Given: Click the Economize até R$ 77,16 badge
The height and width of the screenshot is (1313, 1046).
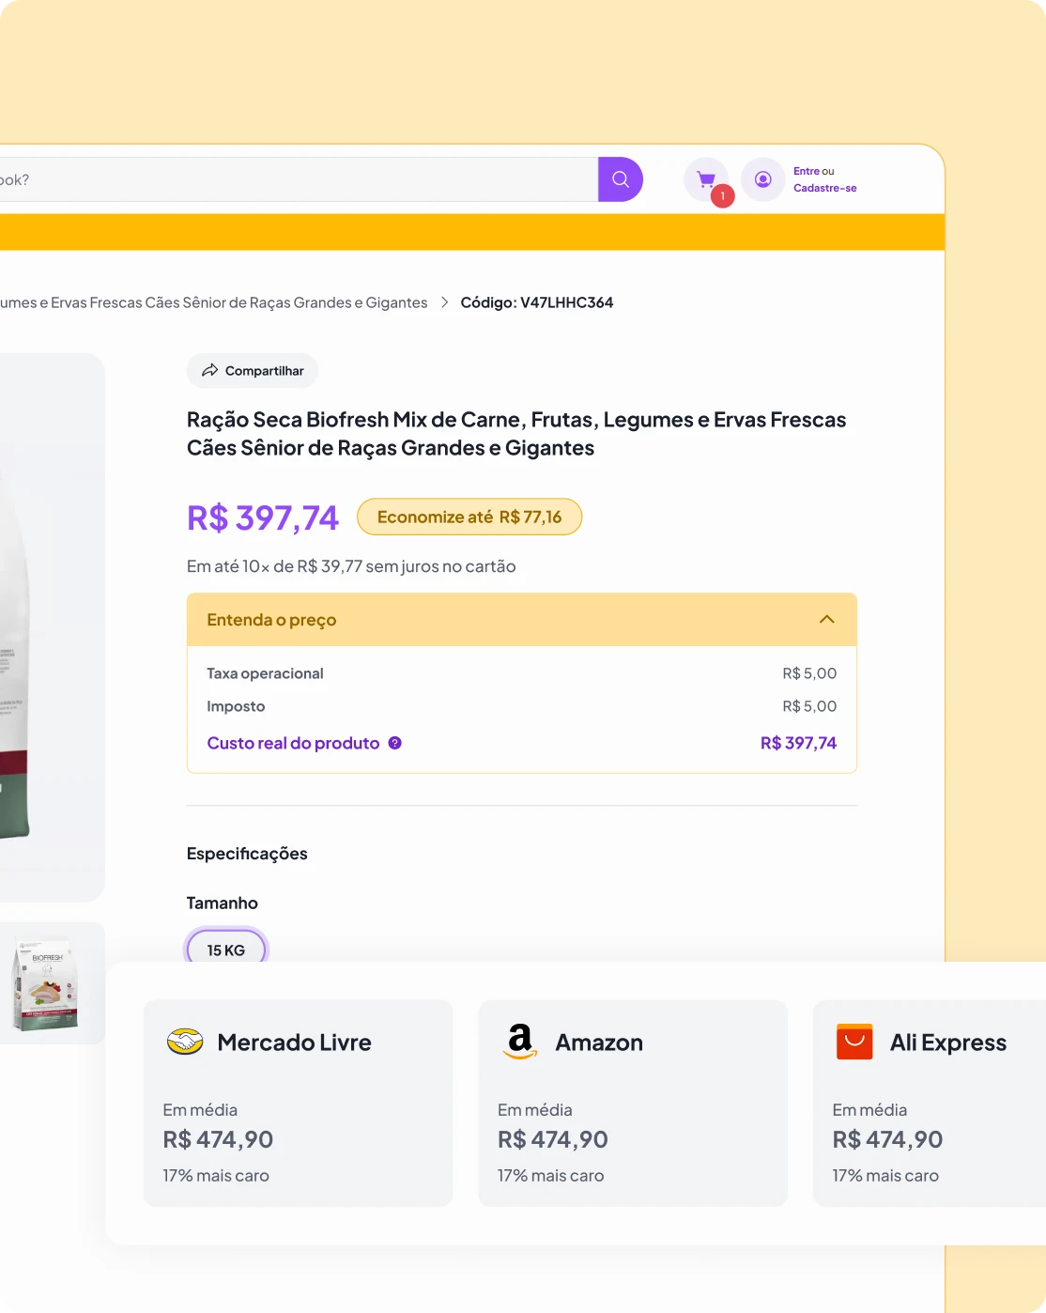Looking at the screenshot, I should [x=469, y=517].
